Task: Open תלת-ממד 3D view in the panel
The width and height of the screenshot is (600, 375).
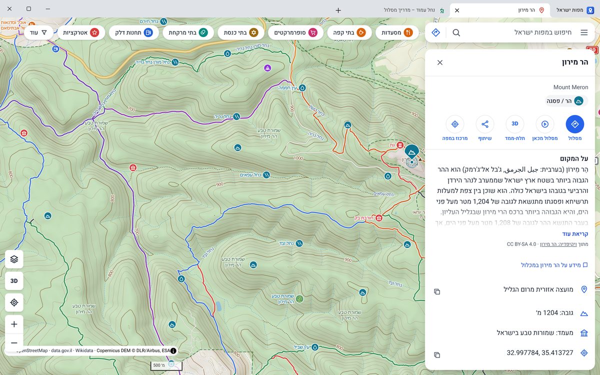Action: point(515,128)
